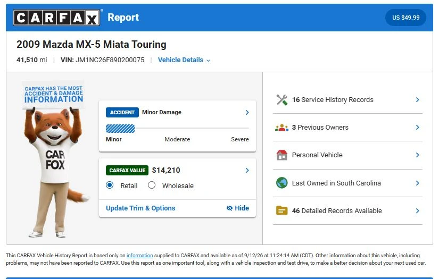The width and height of the screenshot is (447, 279).
Task: Open Last Owned in South Carolina chevron
Action: 417,183
